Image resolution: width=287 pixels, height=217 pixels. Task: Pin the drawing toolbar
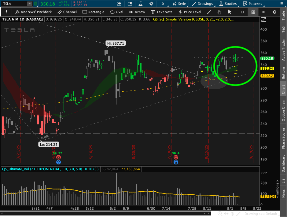pos(6,12)
